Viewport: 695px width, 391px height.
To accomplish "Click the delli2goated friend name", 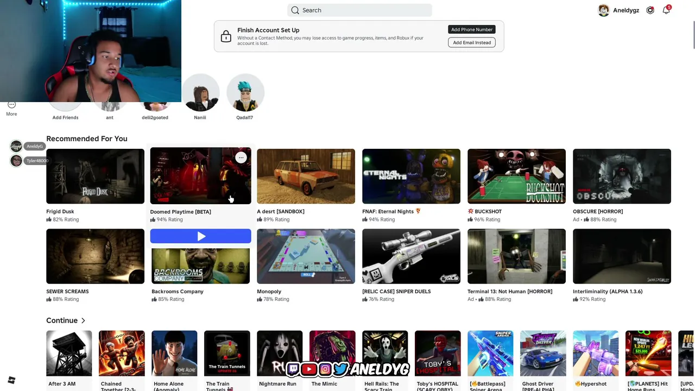I will coord(155,117).
